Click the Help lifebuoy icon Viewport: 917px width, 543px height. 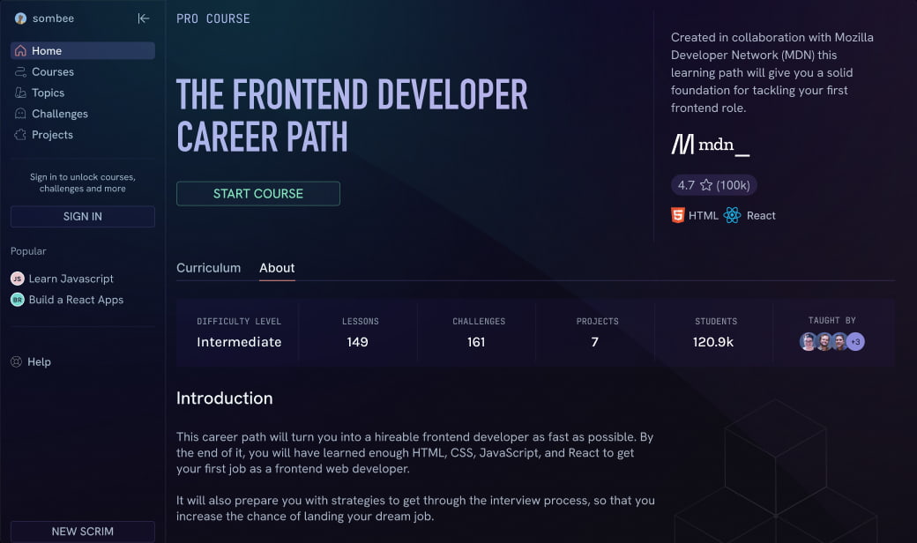click(17, 361)
